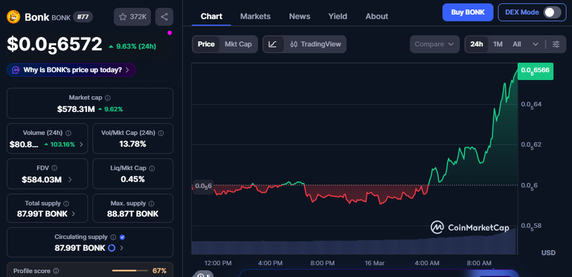Open Why is BONK's price up today

click(x=72, y=70)
